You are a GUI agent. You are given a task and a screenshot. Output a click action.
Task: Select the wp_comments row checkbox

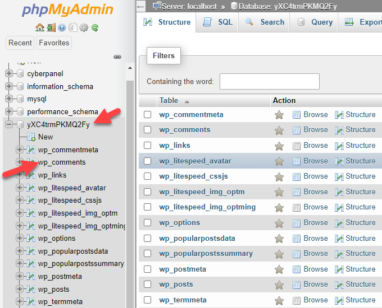coord(147,130)
